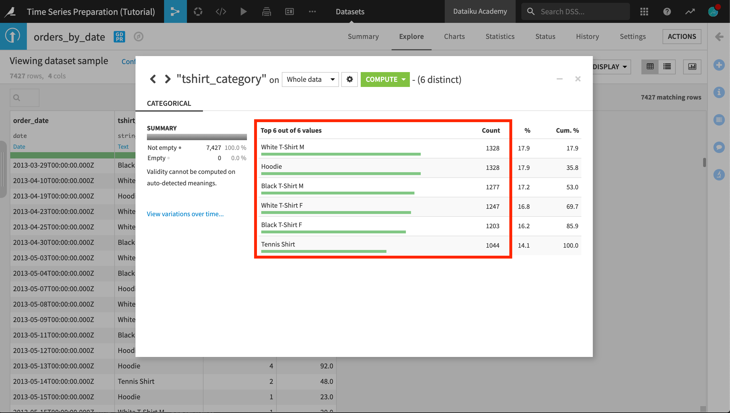Open the Jobs play icon

coord(244,11)
